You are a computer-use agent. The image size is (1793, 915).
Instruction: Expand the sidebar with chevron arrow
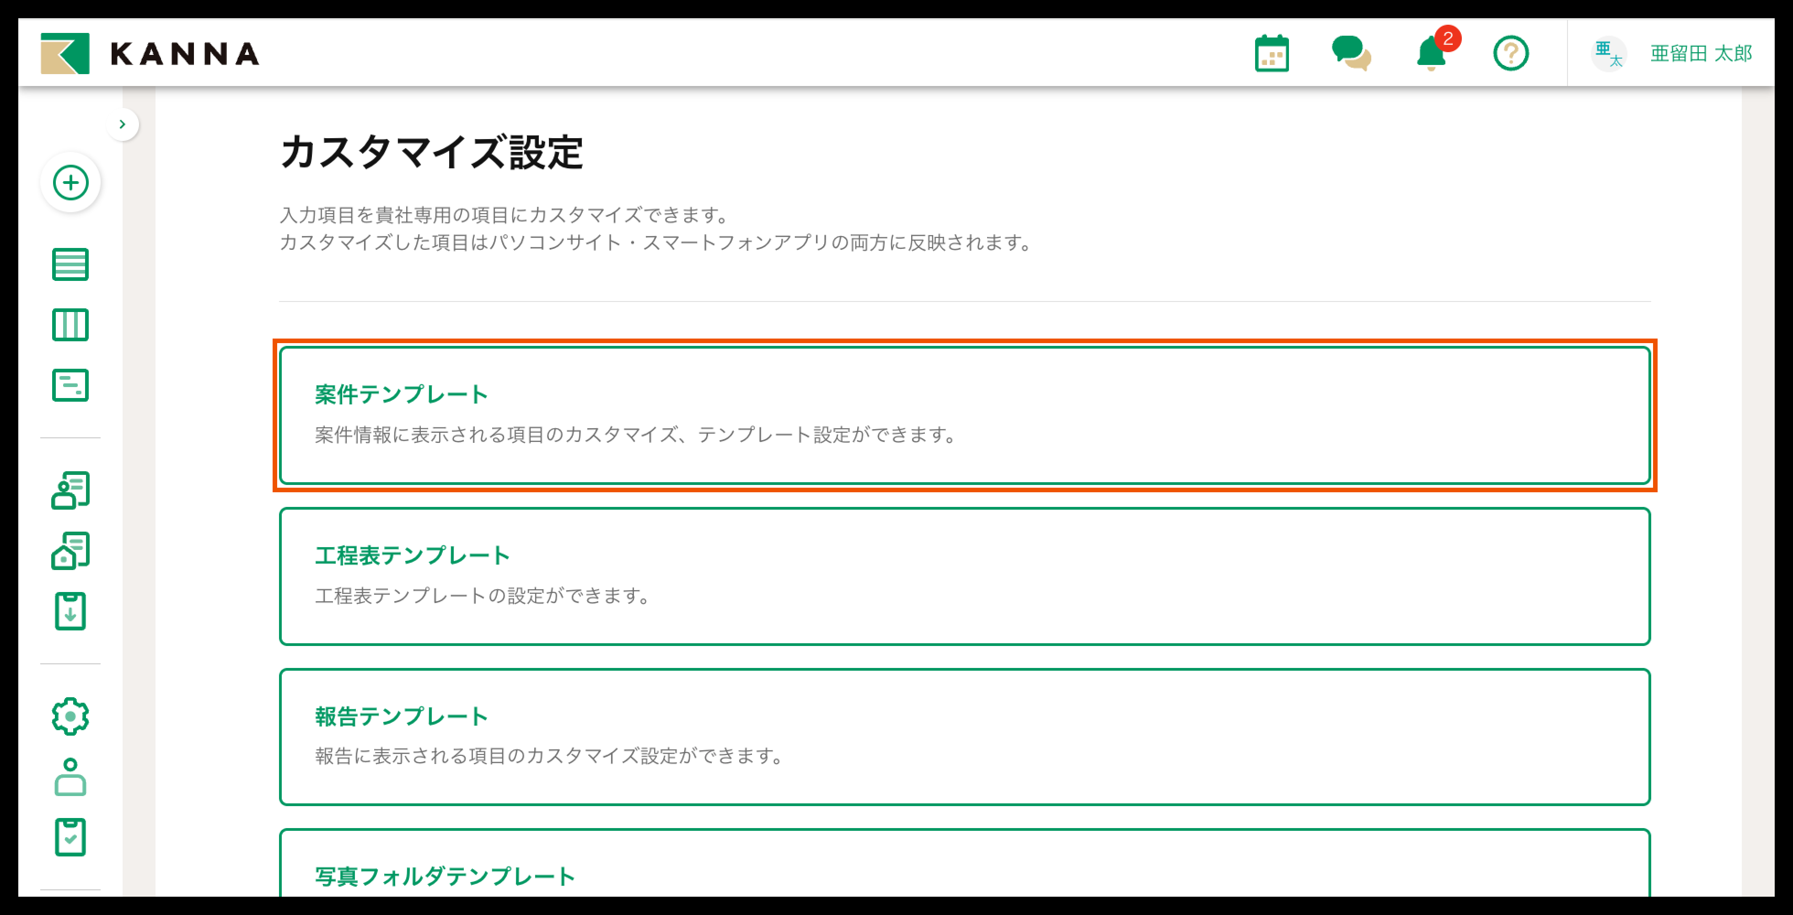[123, 124]
